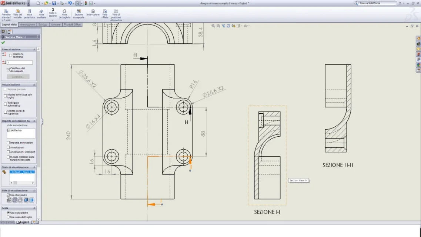Open the Save button dropdown arrow
The height and width of the screenshot is (237, 421).
58,3
